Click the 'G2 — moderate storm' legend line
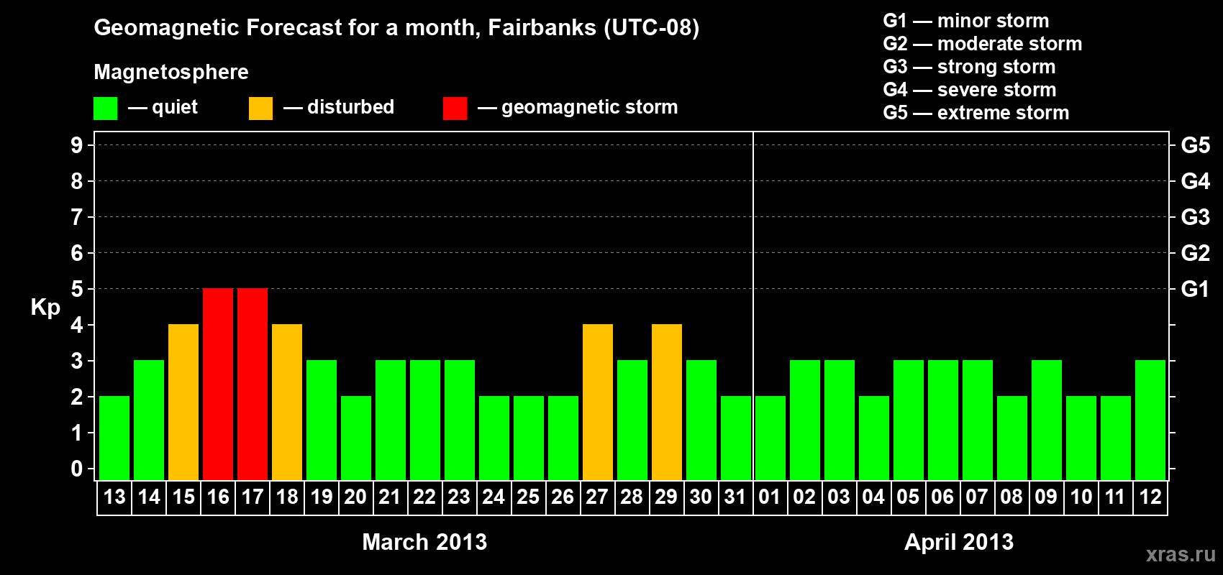1223x575 pixels. (983, 44)
